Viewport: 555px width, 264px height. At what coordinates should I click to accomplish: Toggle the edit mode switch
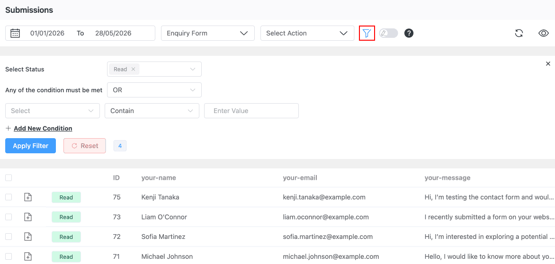click(x=389, y=33)
